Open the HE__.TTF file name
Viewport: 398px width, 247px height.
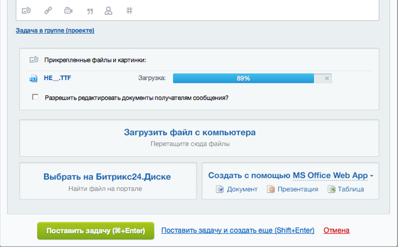point(58,78)
